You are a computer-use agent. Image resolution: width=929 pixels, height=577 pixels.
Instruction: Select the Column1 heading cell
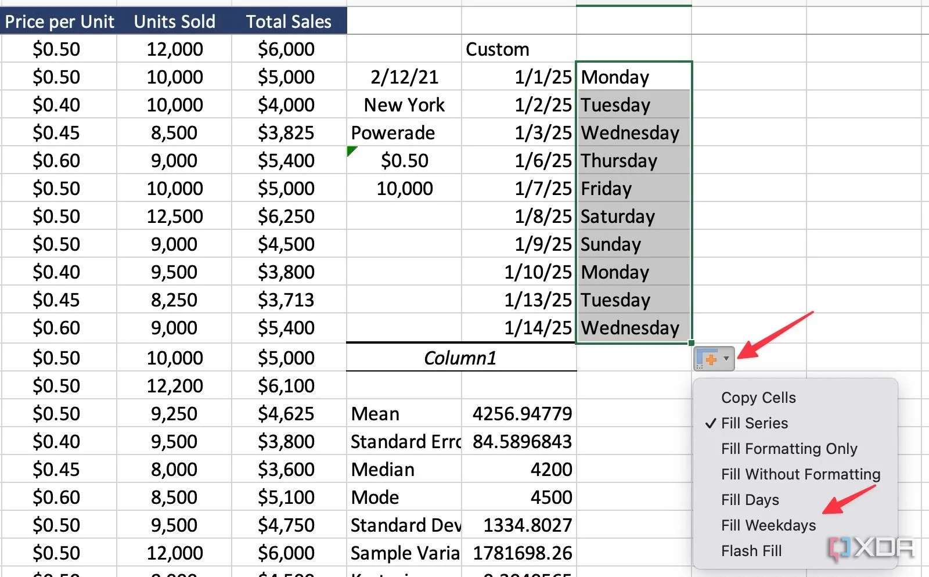pos(460,358)
